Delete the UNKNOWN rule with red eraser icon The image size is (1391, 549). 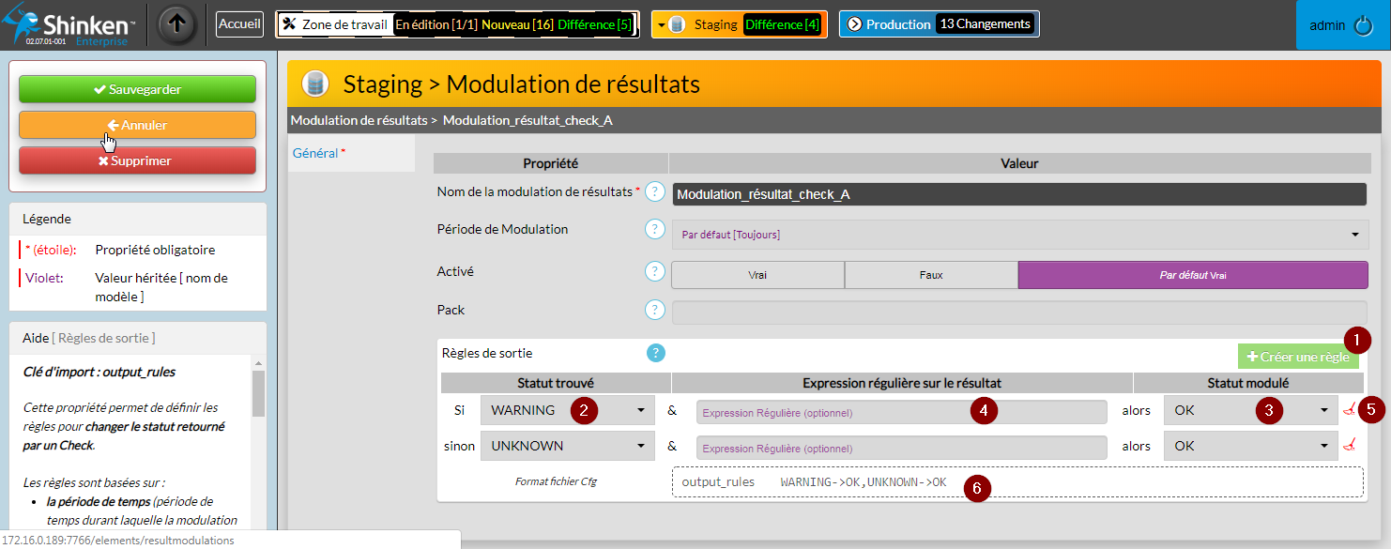point(1350,446)
